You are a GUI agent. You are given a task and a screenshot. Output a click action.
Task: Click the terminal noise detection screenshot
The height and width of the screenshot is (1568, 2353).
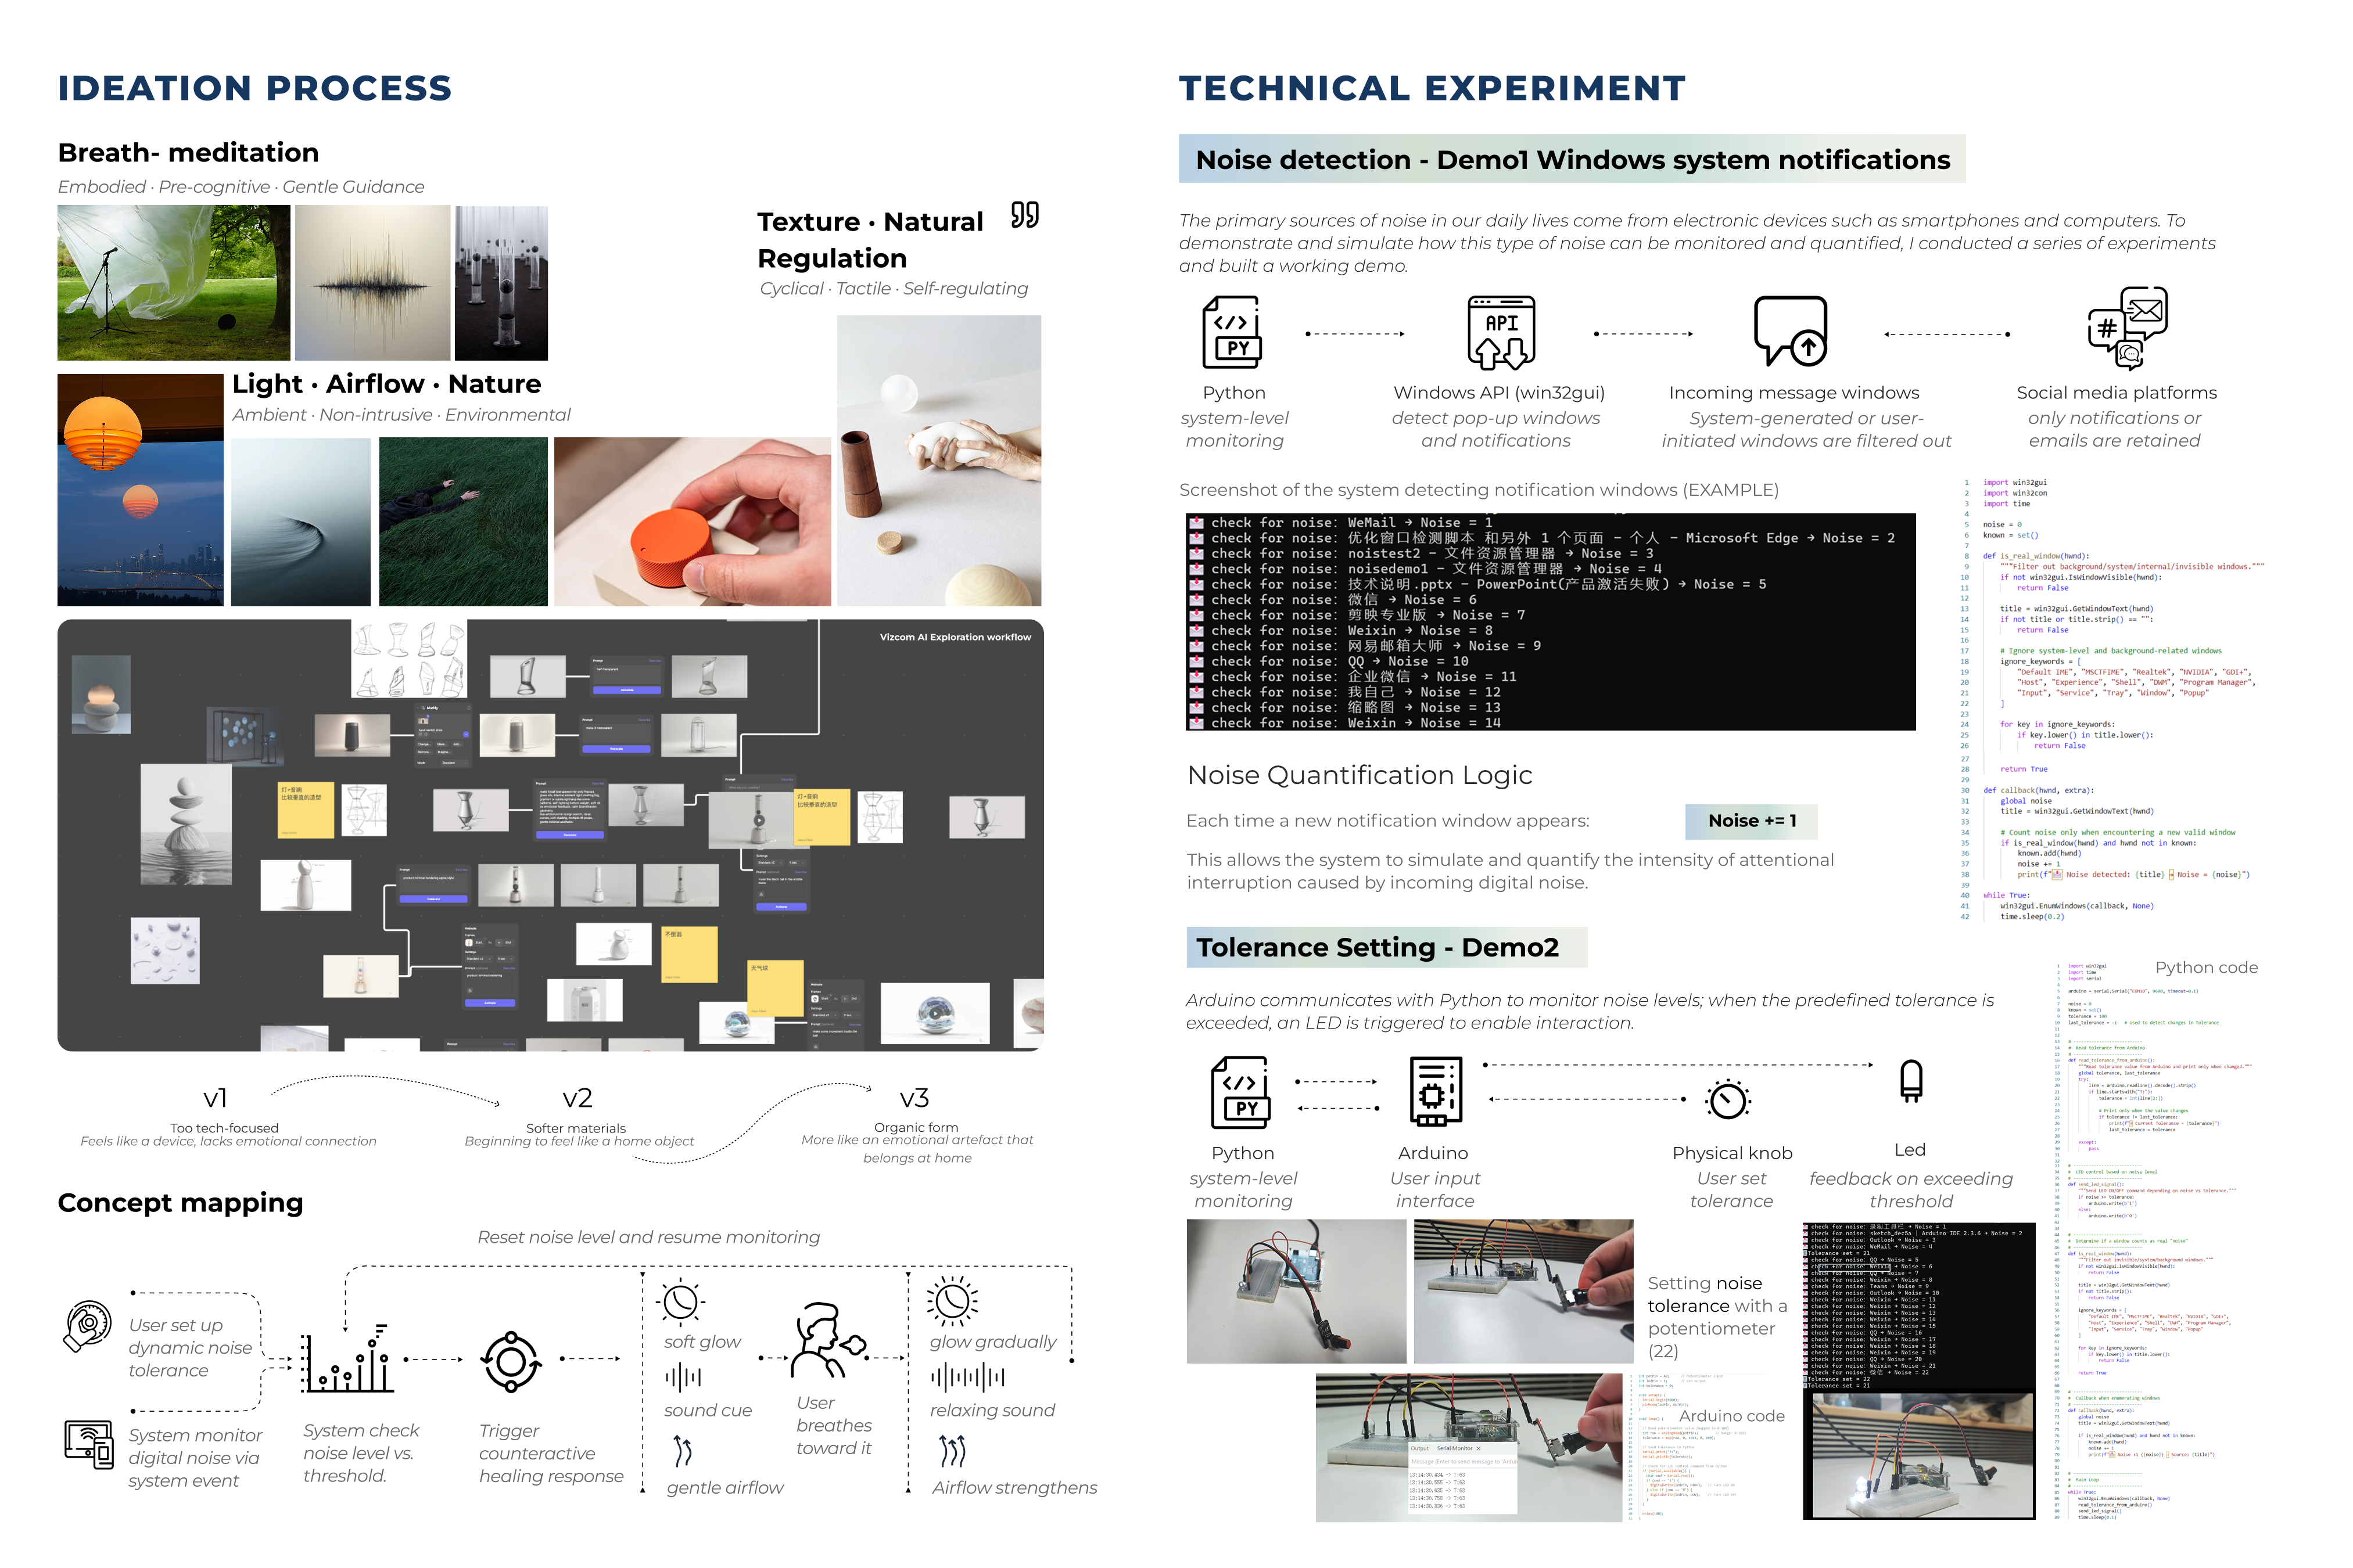coord(1549,622)
